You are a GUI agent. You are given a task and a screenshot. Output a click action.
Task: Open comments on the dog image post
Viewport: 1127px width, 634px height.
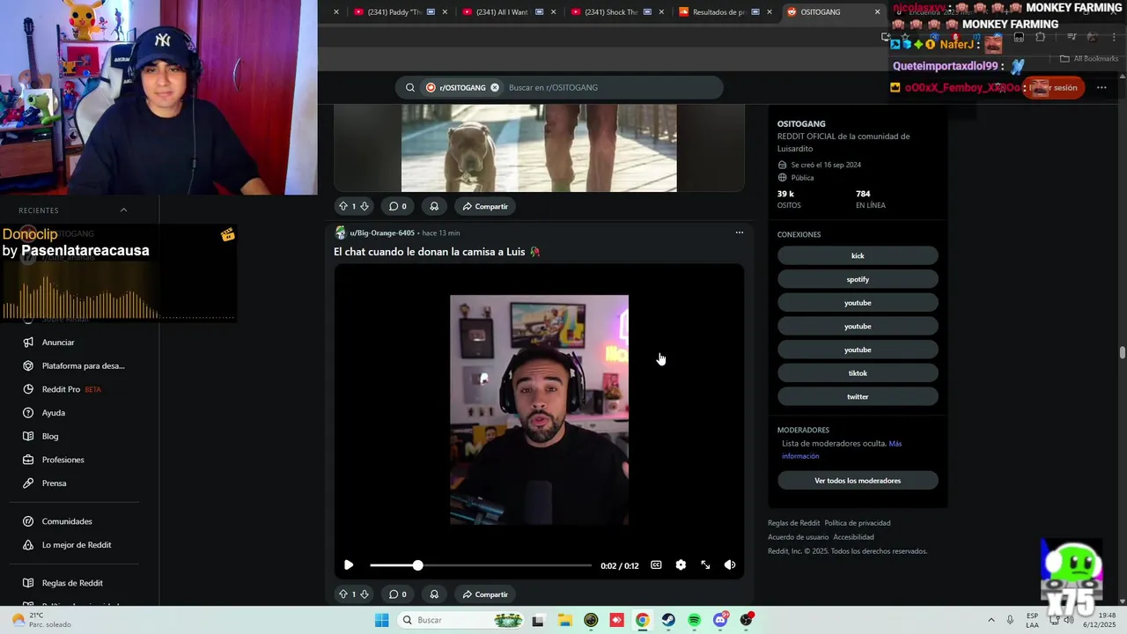click(x=398, y=206)
